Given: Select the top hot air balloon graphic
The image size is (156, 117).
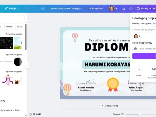Looking at the screenshot, I should click(x=75, y=37).
